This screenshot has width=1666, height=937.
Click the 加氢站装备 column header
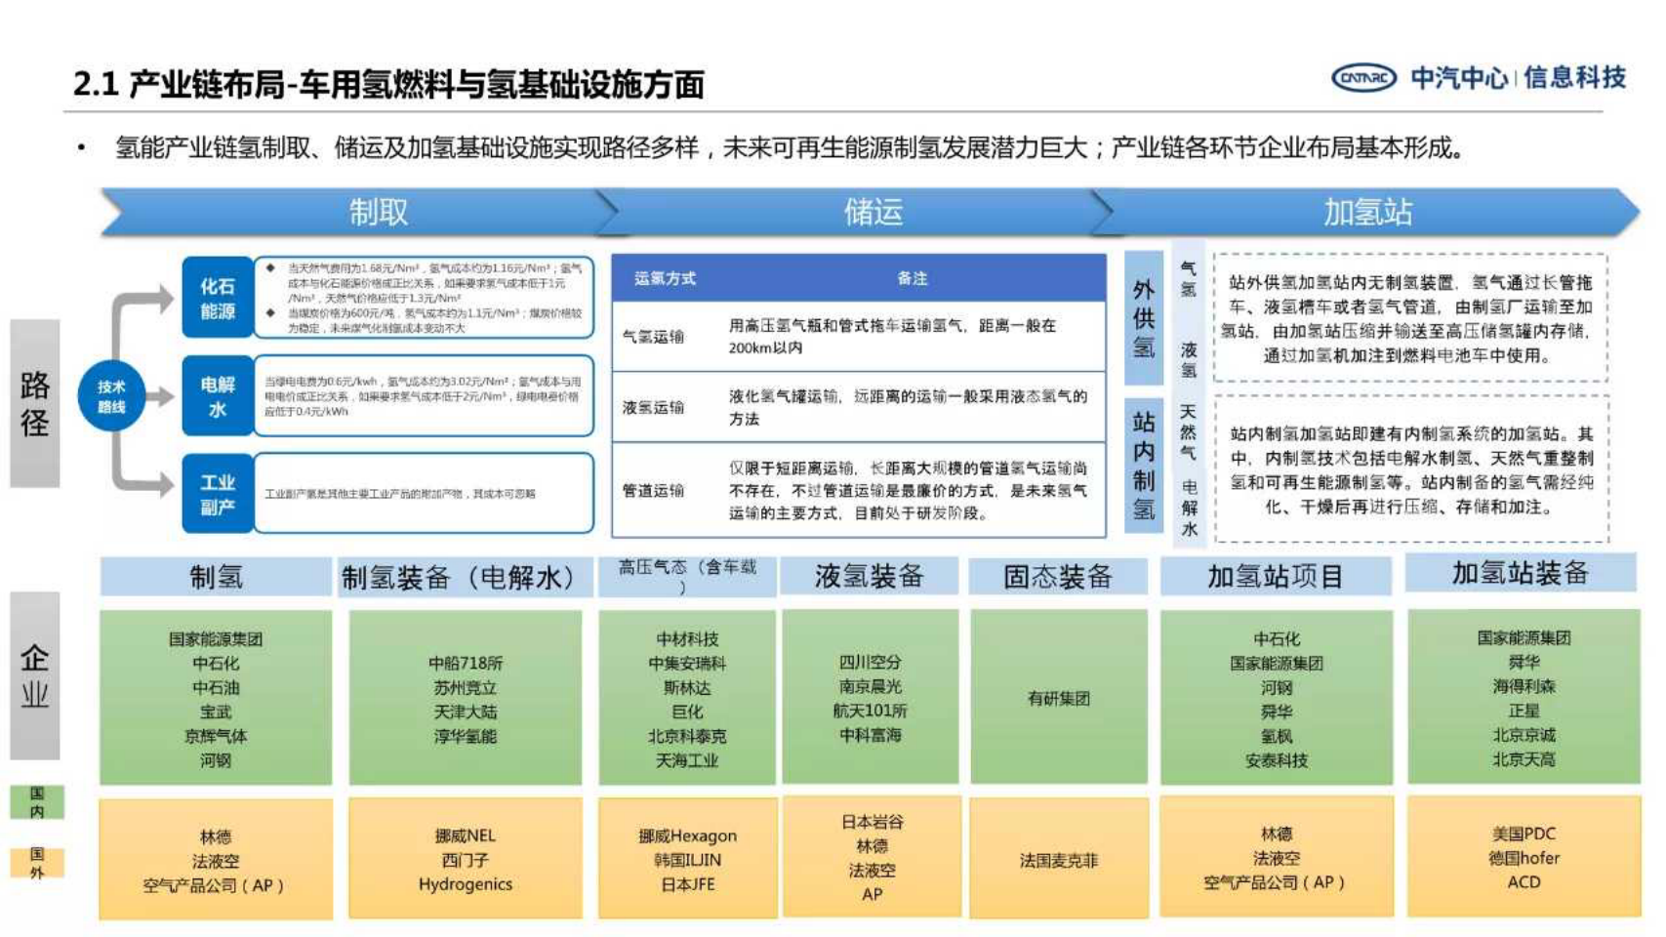1521,573
